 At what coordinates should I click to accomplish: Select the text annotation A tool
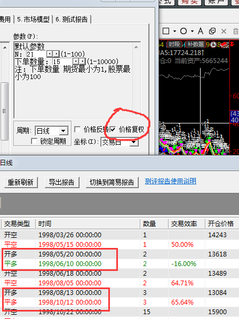201,31
